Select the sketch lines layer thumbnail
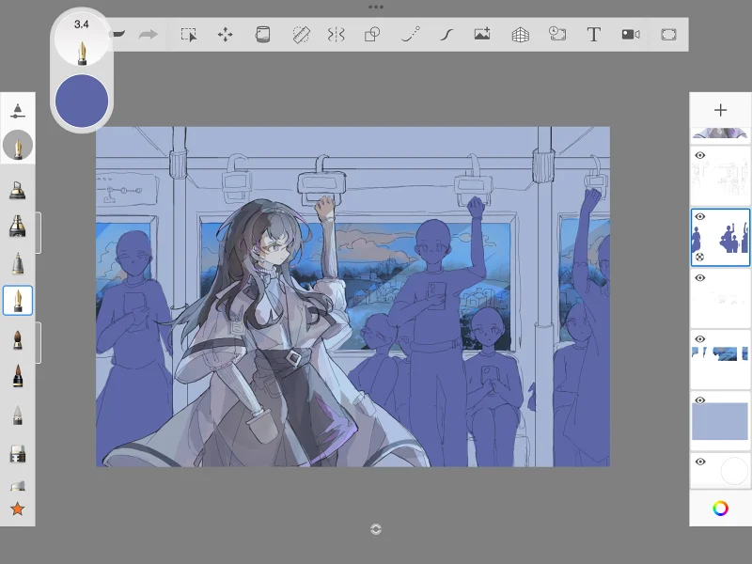Viewport: 752px width, 564px height. point(720,176)
